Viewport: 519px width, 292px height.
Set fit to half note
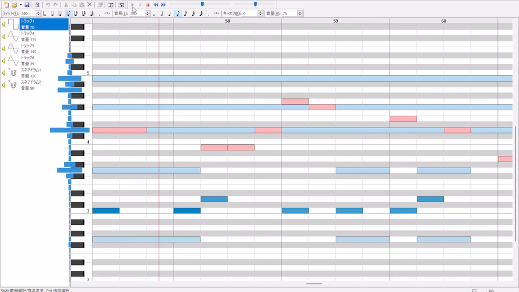click(x=52, y=13)
